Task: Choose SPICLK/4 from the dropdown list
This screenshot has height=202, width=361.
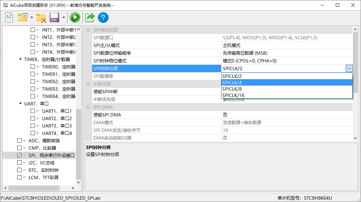Action: pos(287,83)
